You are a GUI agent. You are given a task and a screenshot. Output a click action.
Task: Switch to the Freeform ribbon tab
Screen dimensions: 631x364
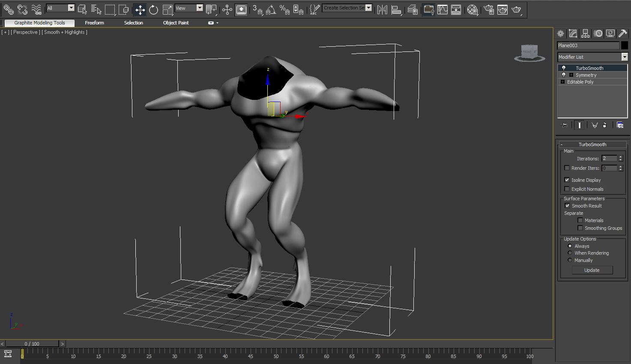point(94,23)
